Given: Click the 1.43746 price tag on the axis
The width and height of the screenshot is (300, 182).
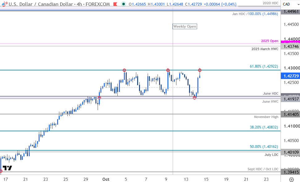Looking at the screenshot, I should point(290,46).
